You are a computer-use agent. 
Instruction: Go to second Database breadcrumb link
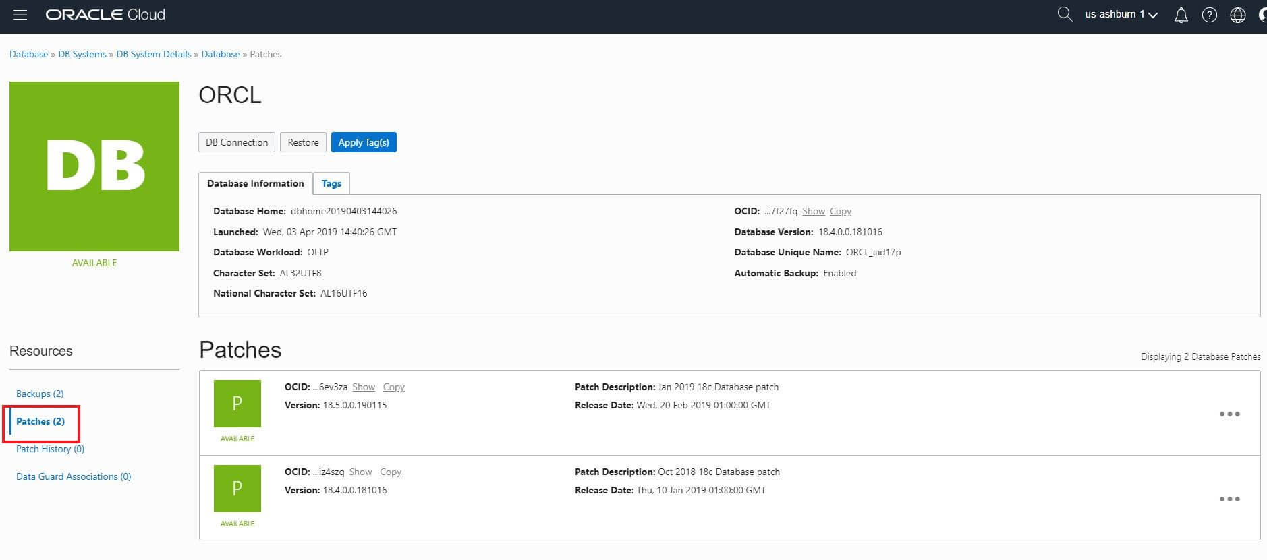pyautogui.click(x=221, y=54)
